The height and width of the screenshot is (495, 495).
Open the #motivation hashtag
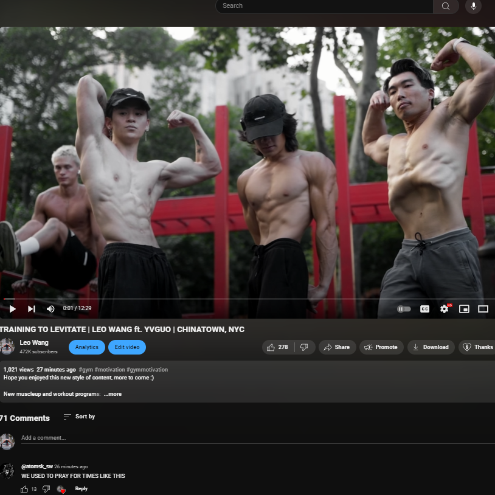pyautogui.click(x=109, y=370)
